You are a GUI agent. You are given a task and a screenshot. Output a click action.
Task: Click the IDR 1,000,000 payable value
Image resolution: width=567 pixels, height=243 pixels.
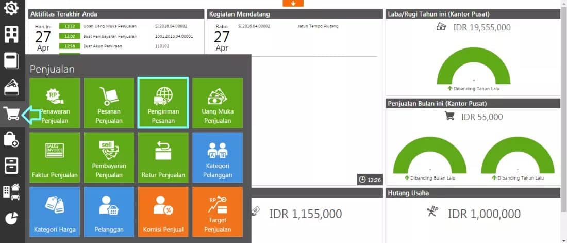484,214
